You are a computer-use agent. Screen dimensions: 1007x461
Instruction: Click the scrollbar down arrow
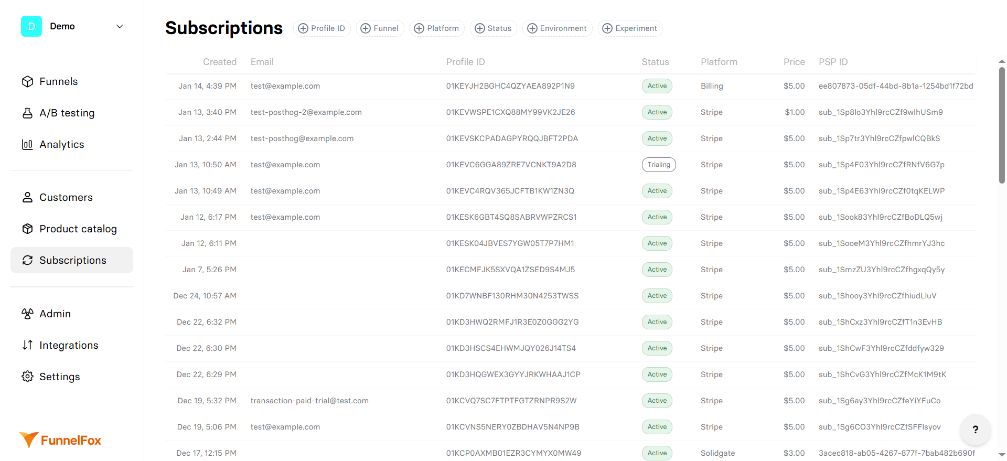tap(1002, 455)
